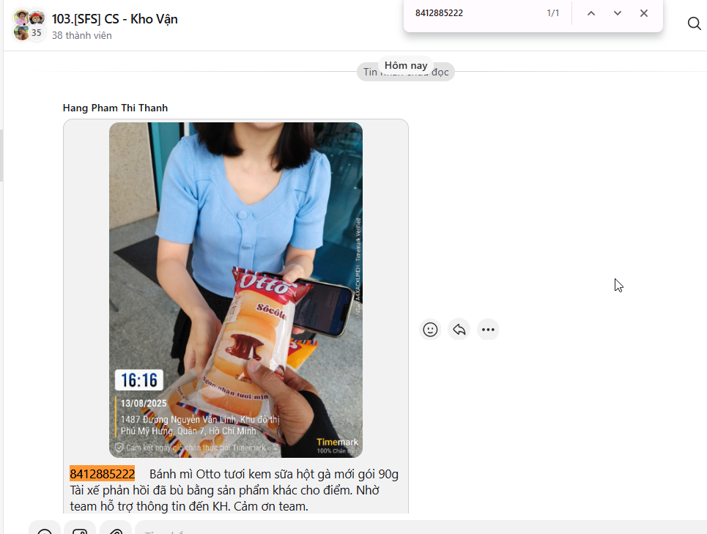
Task: View the 38 thành viên member list
Action: [x=81, y=35]
